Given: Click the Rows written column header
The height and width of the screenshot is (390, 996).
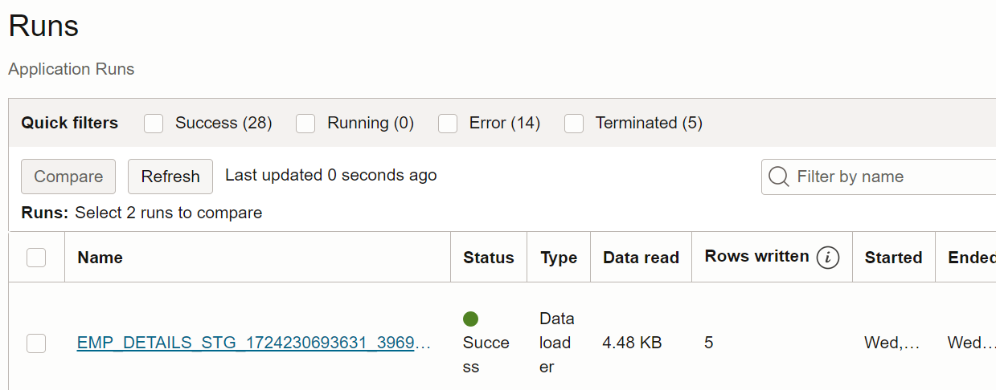Looking at the screenshot, I should (x=756, y=257).
